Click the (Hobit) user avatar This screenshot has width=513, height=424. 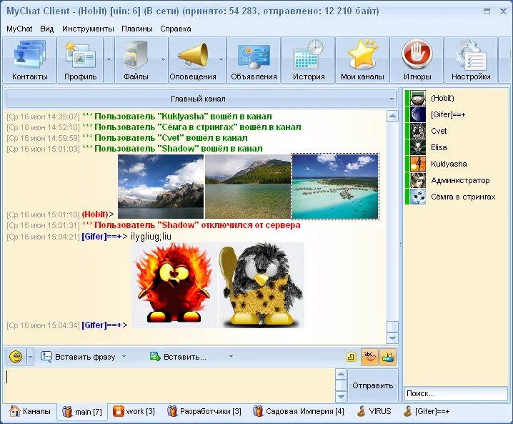click(418, 98)
